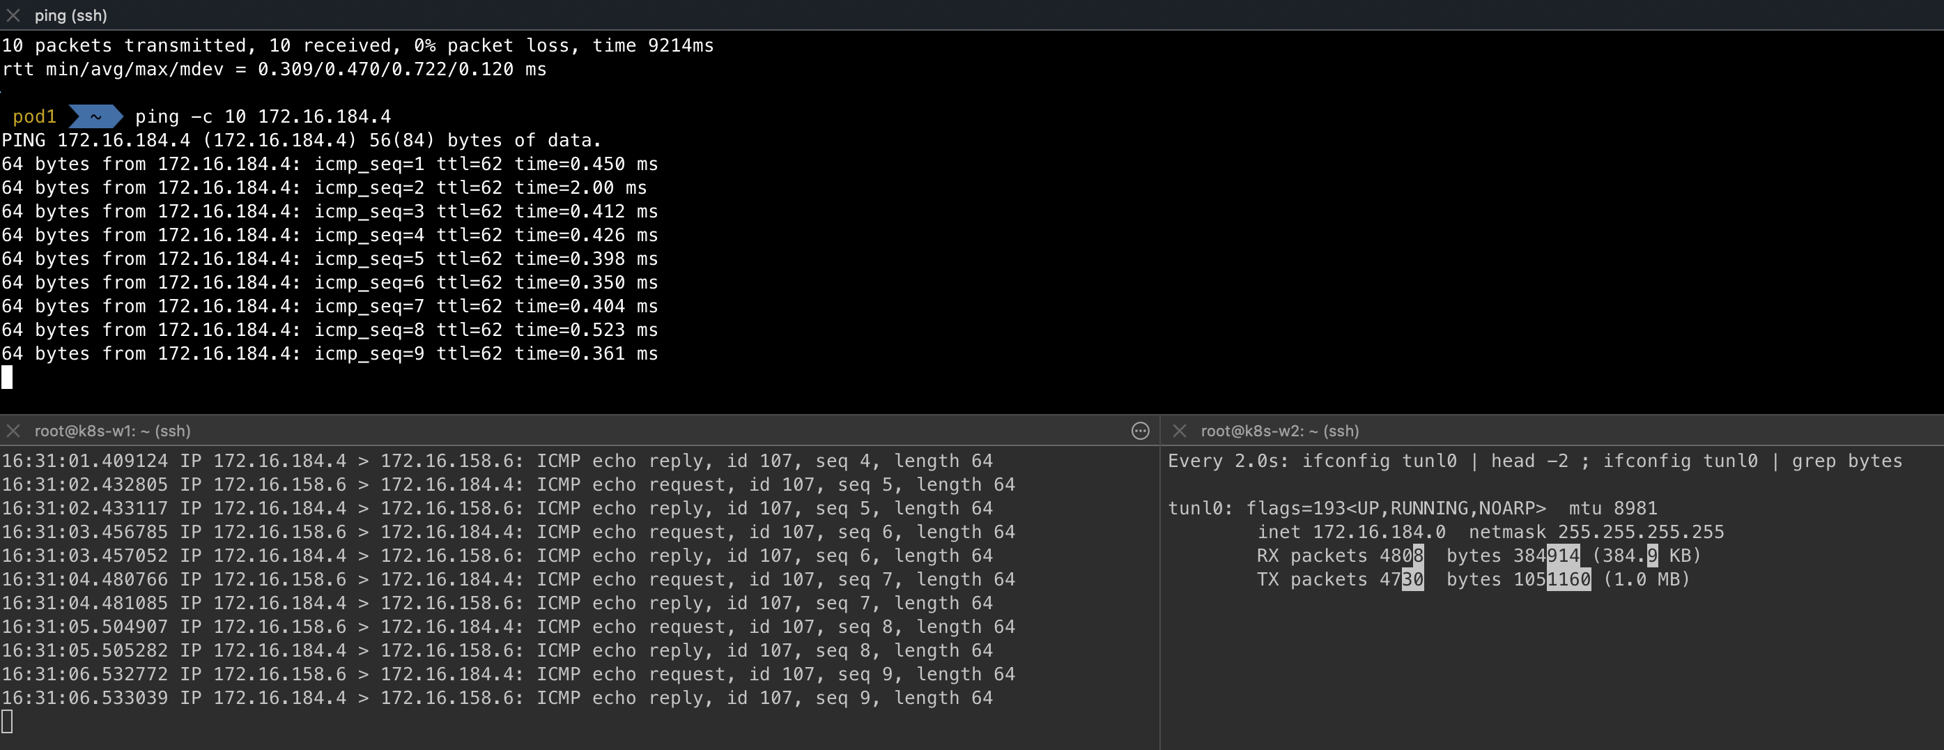Click the block cursor in ping pane
Screen dimensions: 1944x750
[7, 377]
